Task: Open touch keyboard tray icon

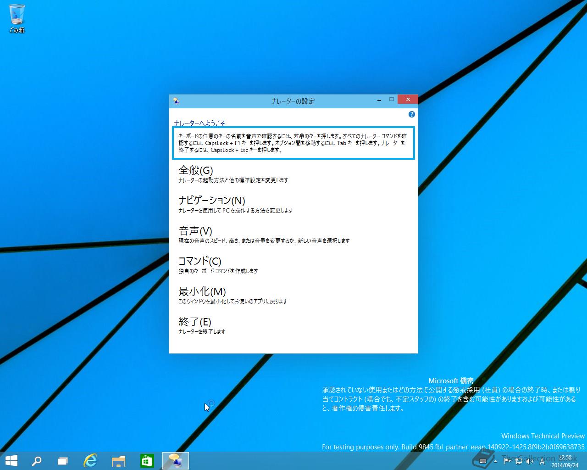Action: click(x=483, y=461)
